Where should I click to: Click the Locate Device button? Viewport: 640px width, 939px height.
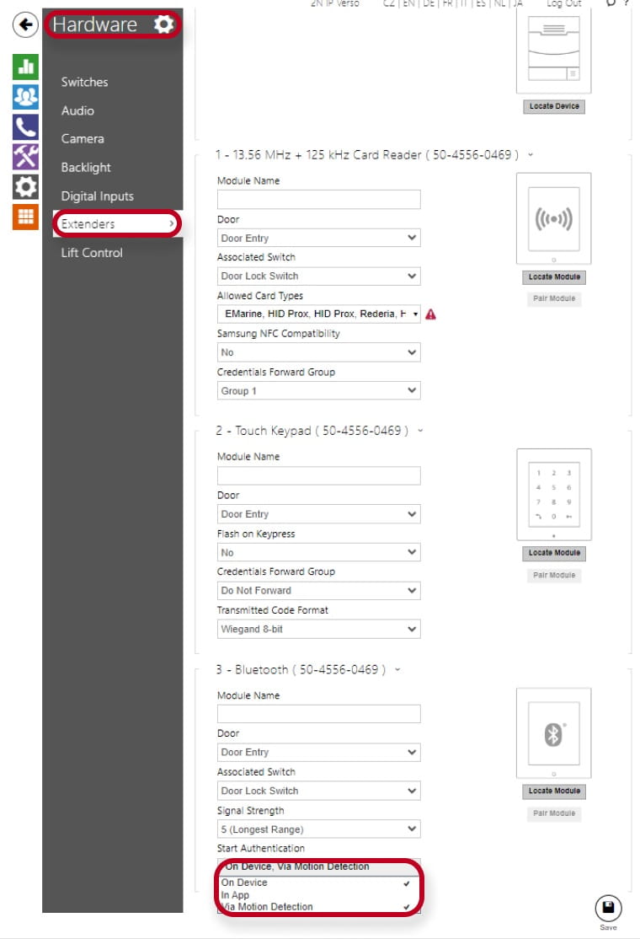tap(554, 106)
